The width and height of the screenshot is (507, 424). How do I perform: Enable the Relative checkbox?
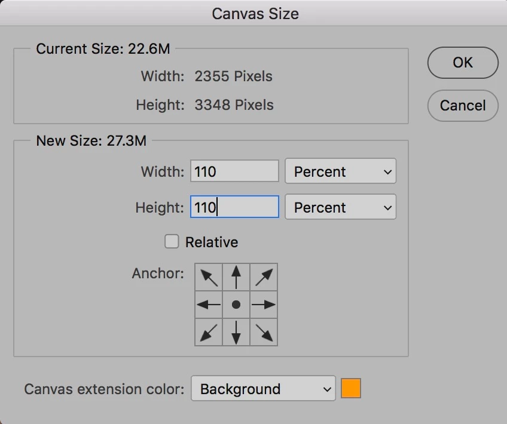(x=172, y=242)
